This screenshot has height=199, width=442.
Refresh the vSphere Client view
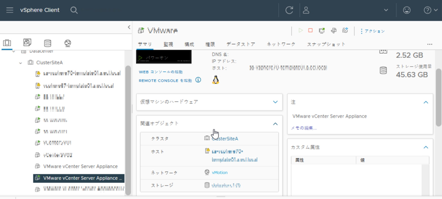point(289,10)
